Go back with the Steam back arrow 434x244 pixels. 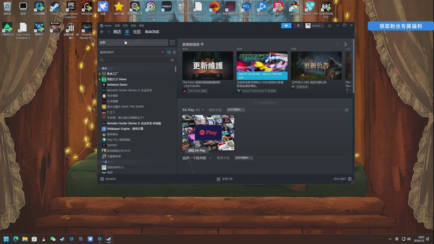102,32
